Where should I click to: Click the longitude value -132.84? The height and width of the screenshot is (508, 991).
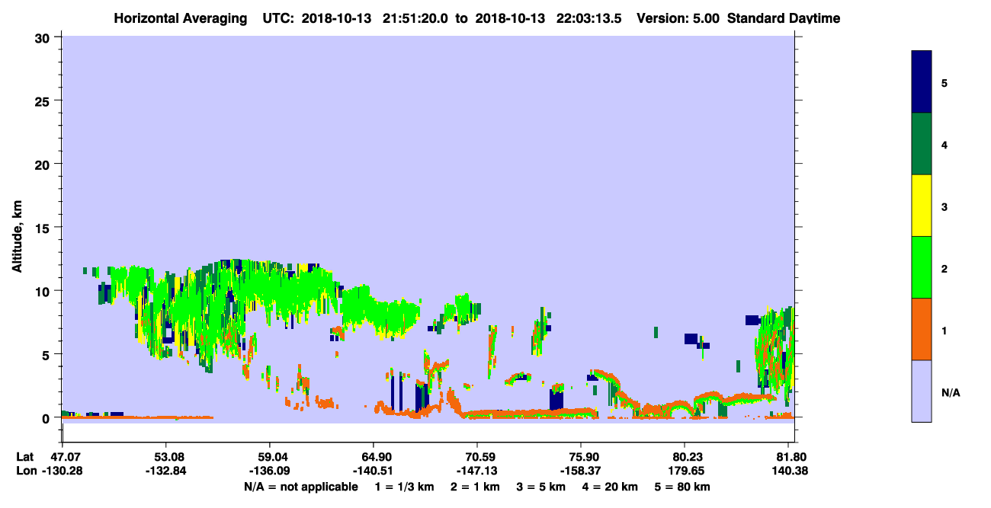[166, 471]
